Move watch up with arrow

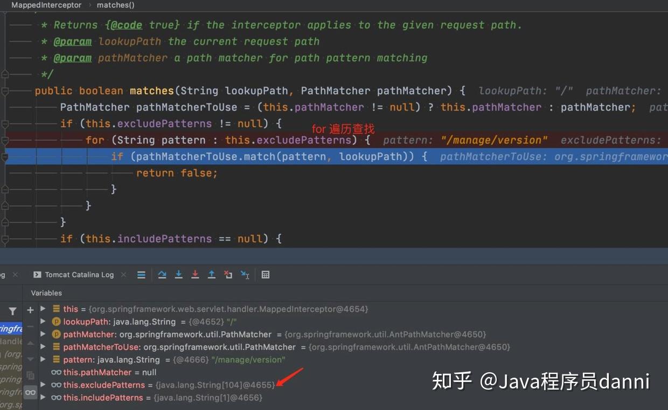point(30,343)
